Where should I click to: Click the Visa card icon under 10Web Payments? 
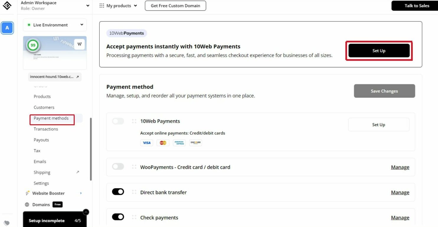click(147, 143)
